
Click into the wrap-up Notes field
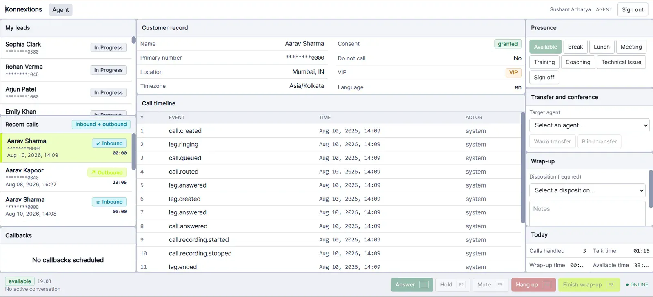click(587, 213)
